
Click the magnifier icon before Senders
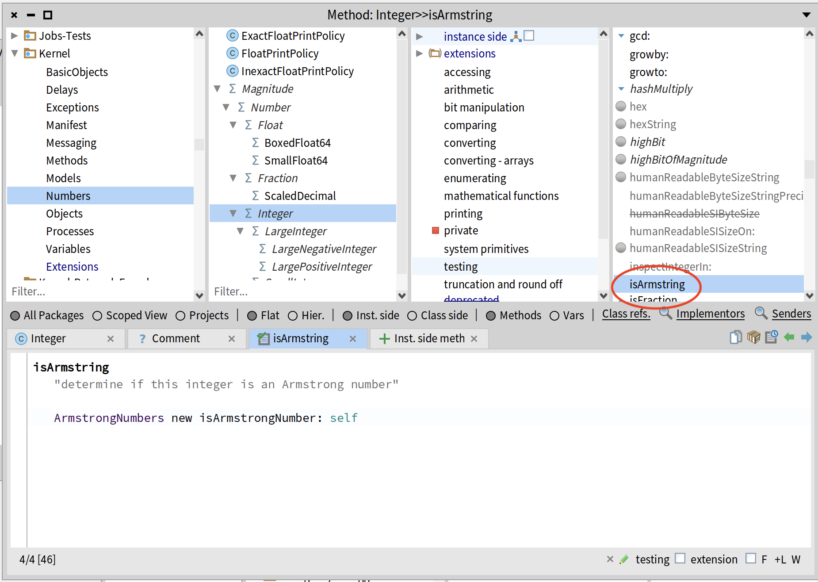coord(761,313)
